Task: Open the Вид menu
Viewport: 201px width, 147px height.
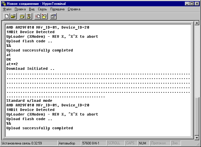Action: pyautogui.click(x=32, y=9)
